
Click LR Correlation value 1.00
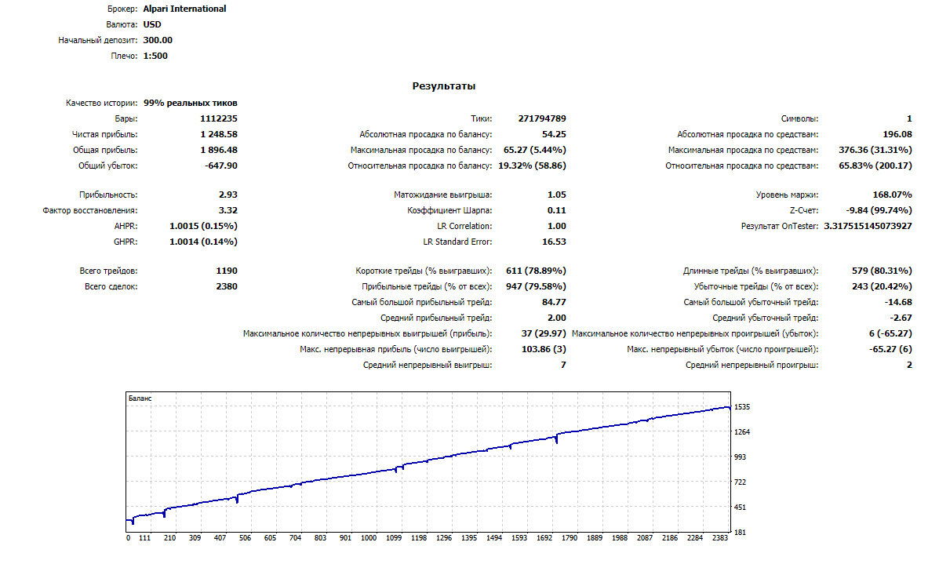click(556, 226)
